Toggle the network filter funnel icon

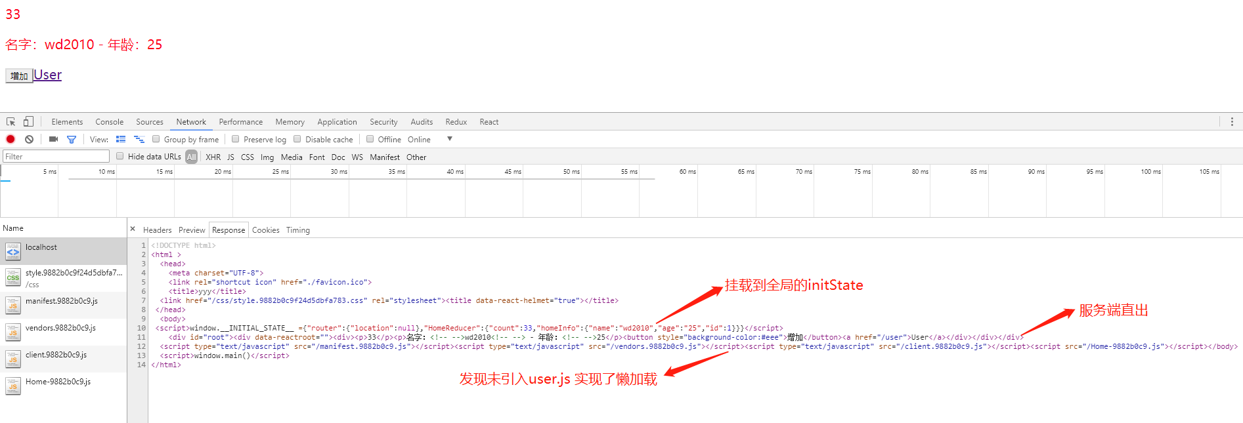click(x=72, y=139)
